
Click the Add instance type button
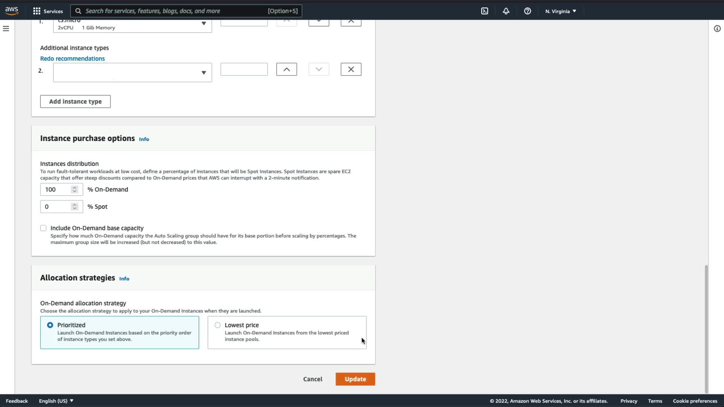point(75,101)
